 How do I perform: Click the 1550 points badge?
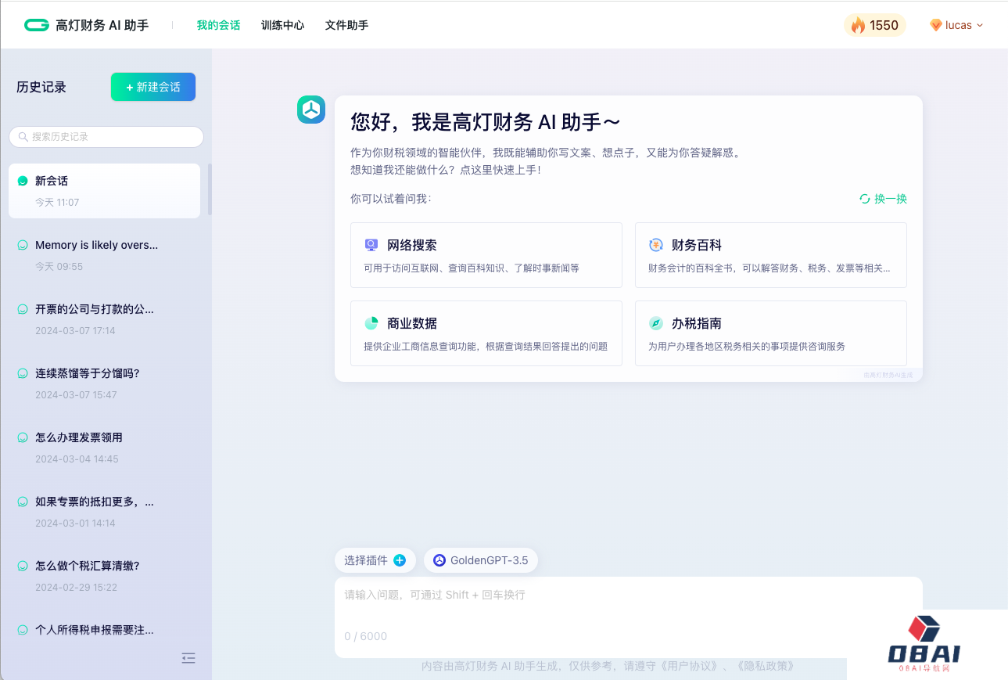tap(875, 25)
